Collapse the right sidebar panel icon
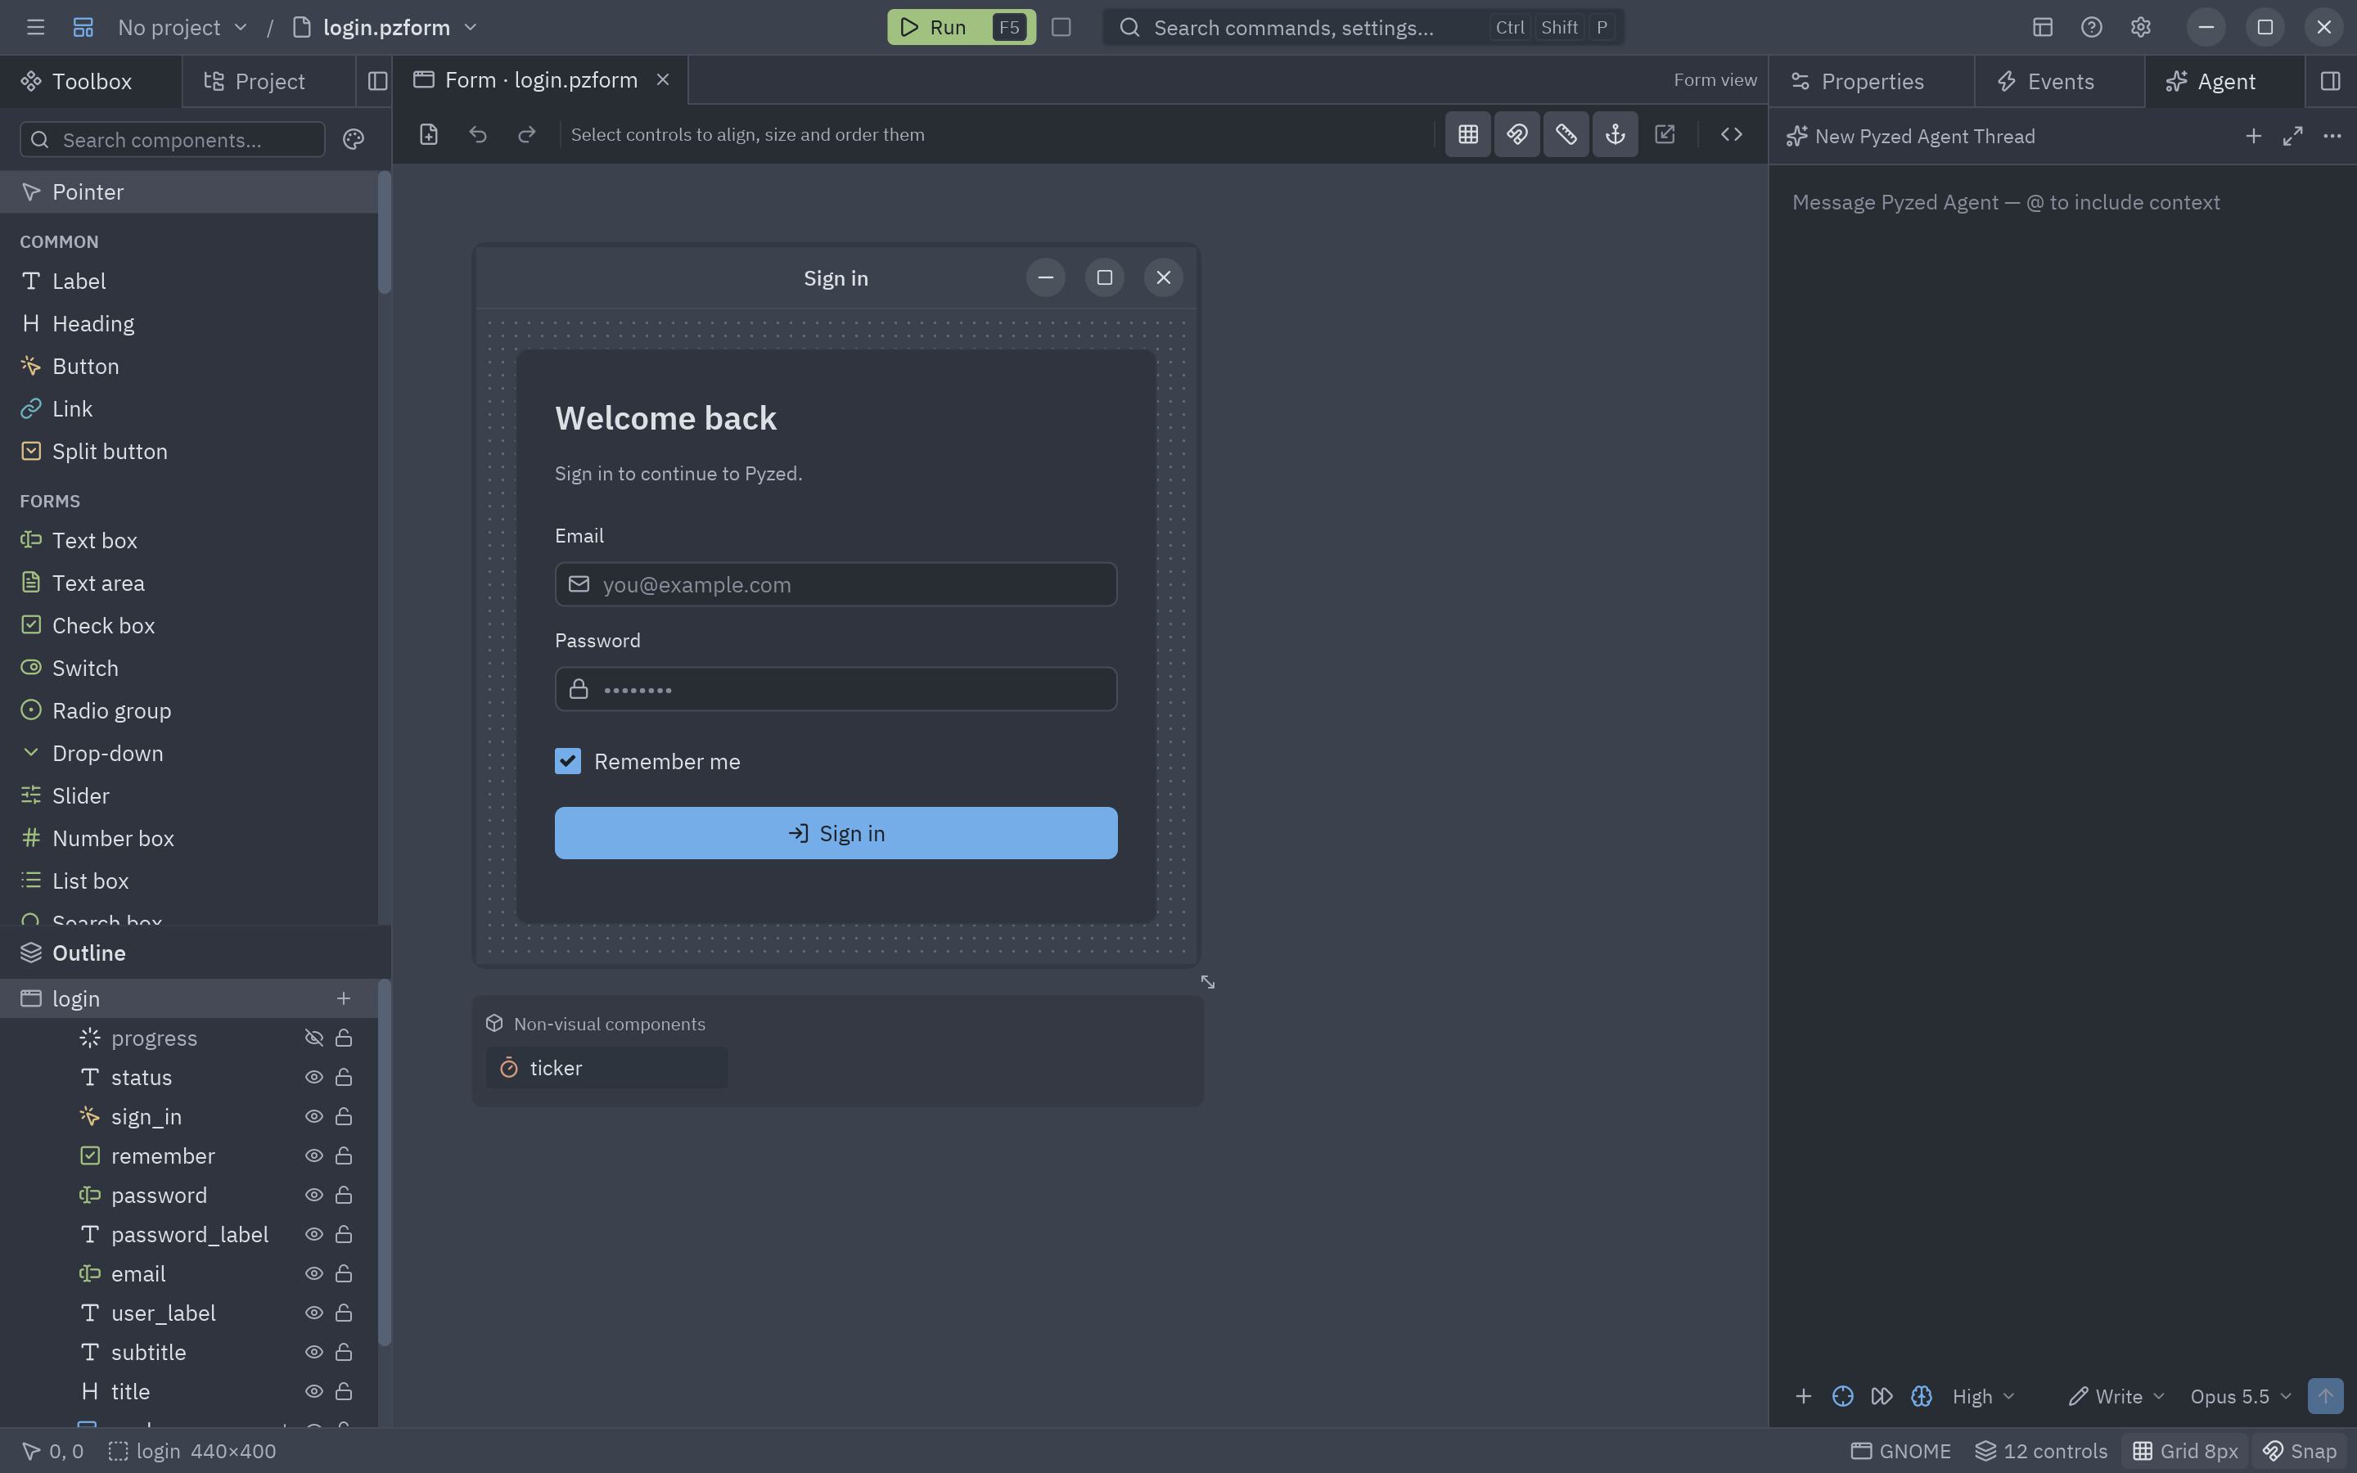This screenshot has height=1473, width=2357. [2330, 81]
